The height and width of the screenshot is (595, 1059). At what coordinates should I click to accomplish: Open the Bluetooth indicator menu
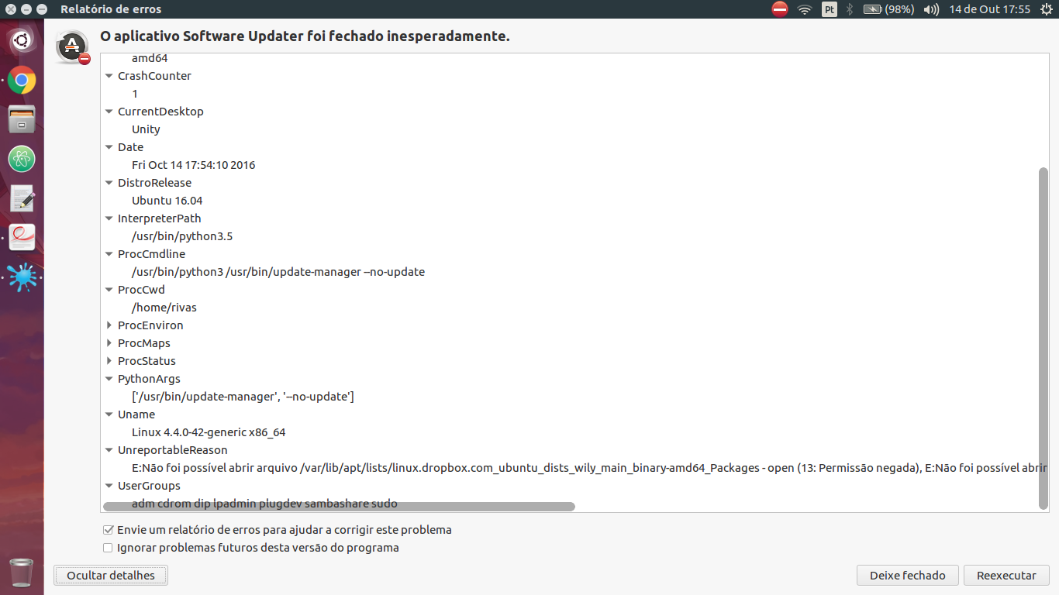coord(850,9)
